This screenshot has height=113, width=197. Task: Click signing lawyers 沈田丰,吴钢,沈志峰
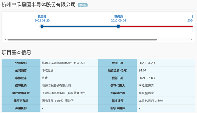pyautogui.click(x=166, y=101)
